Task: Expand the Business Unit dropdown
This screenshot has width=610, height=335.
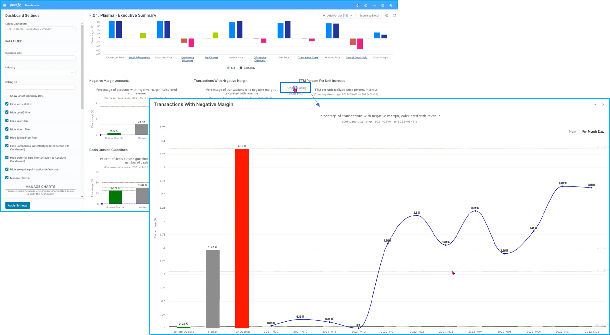Action: 40,58
